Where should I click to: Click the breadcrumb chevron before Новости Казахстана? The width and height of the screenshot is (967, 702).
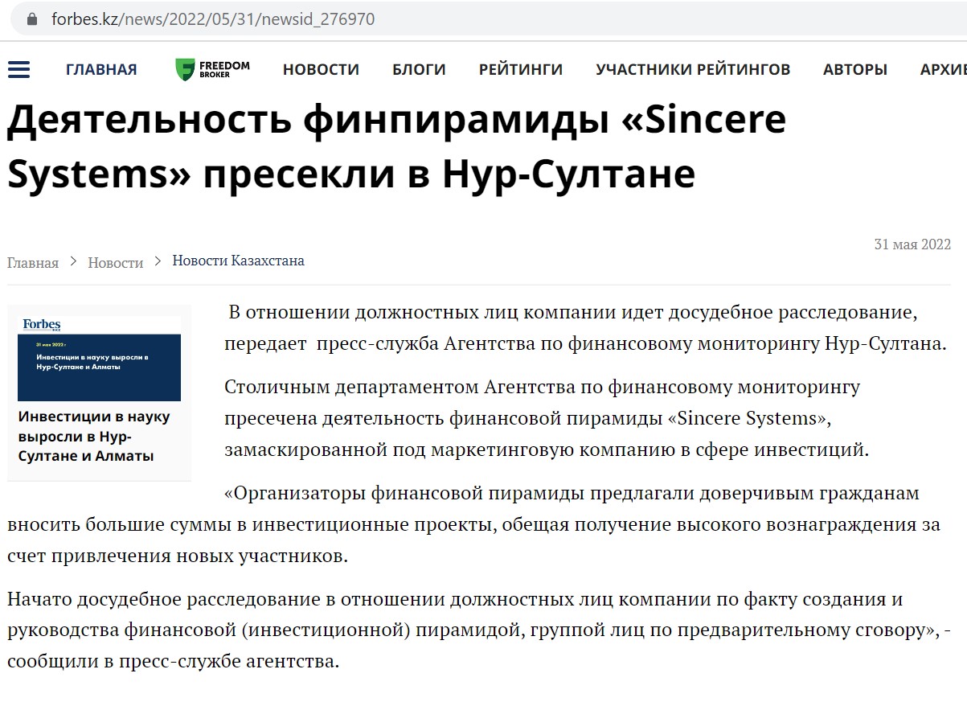click(x=158, y=261)
